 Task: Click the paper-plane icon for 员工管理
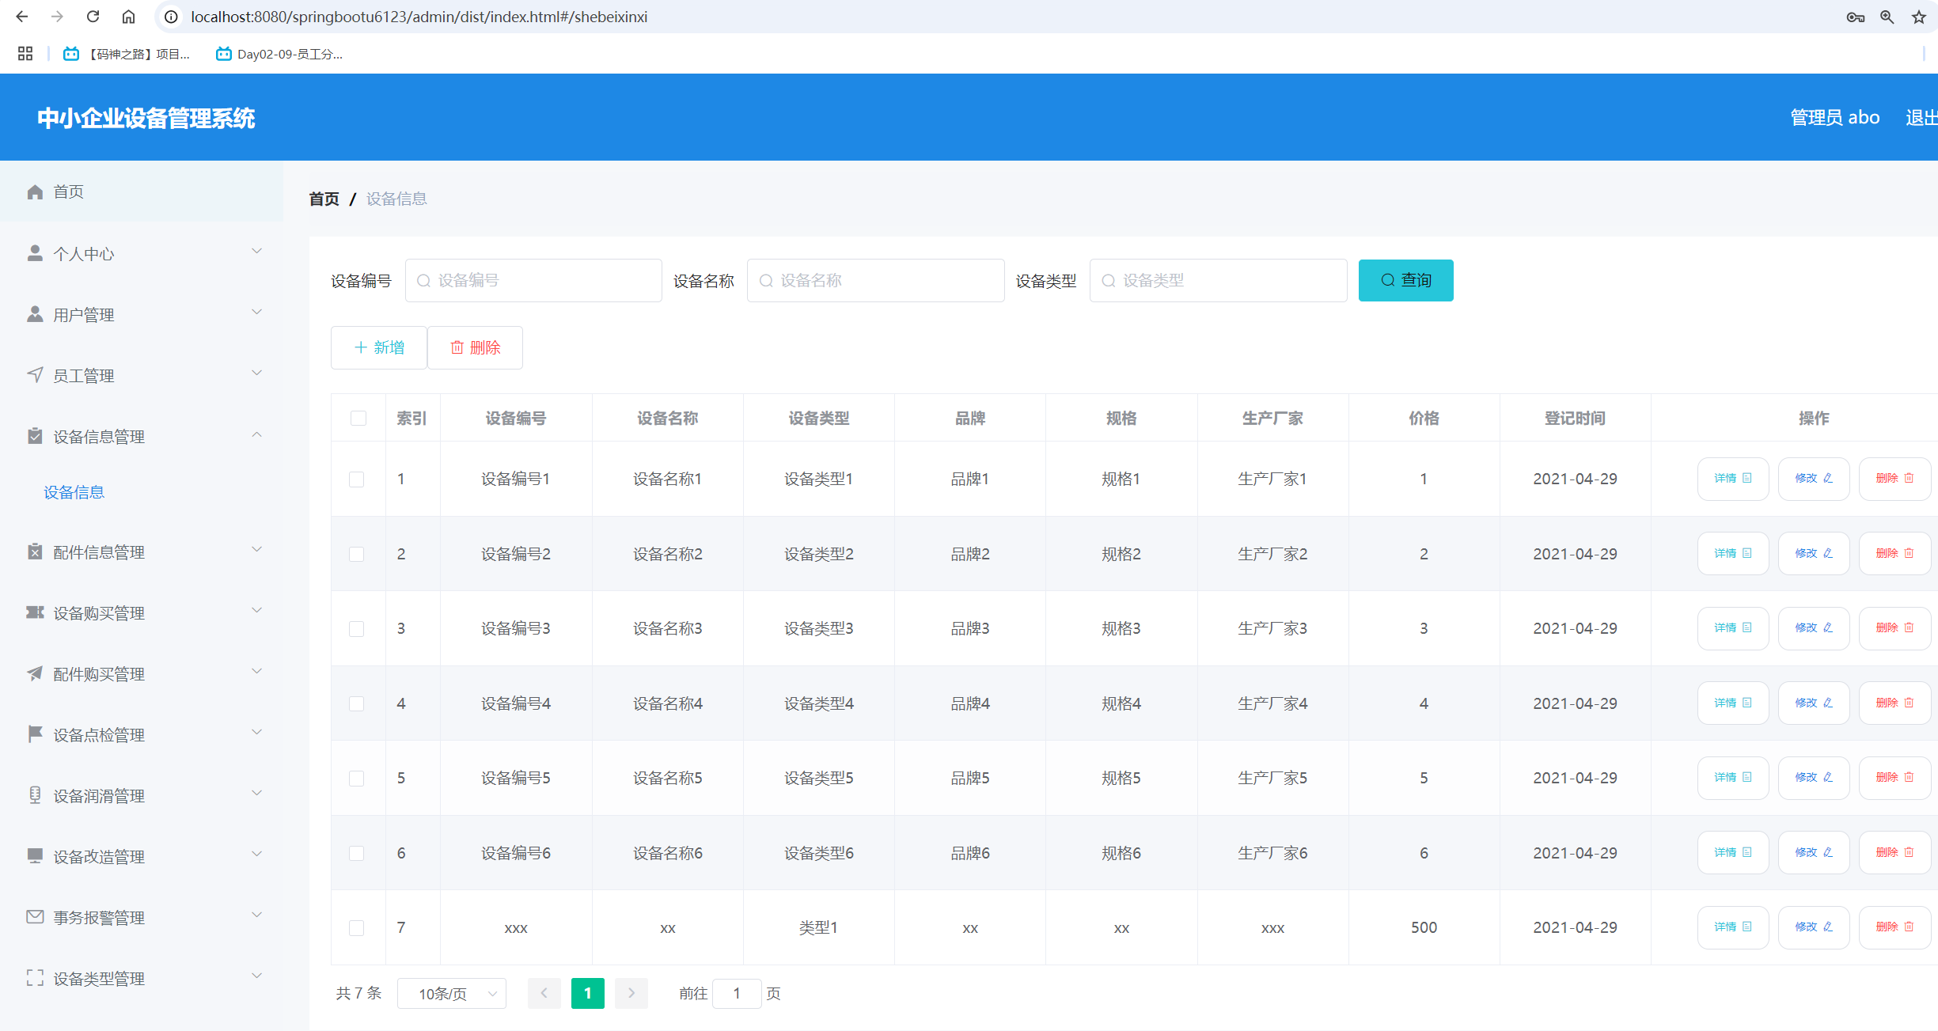coord(34,375)
